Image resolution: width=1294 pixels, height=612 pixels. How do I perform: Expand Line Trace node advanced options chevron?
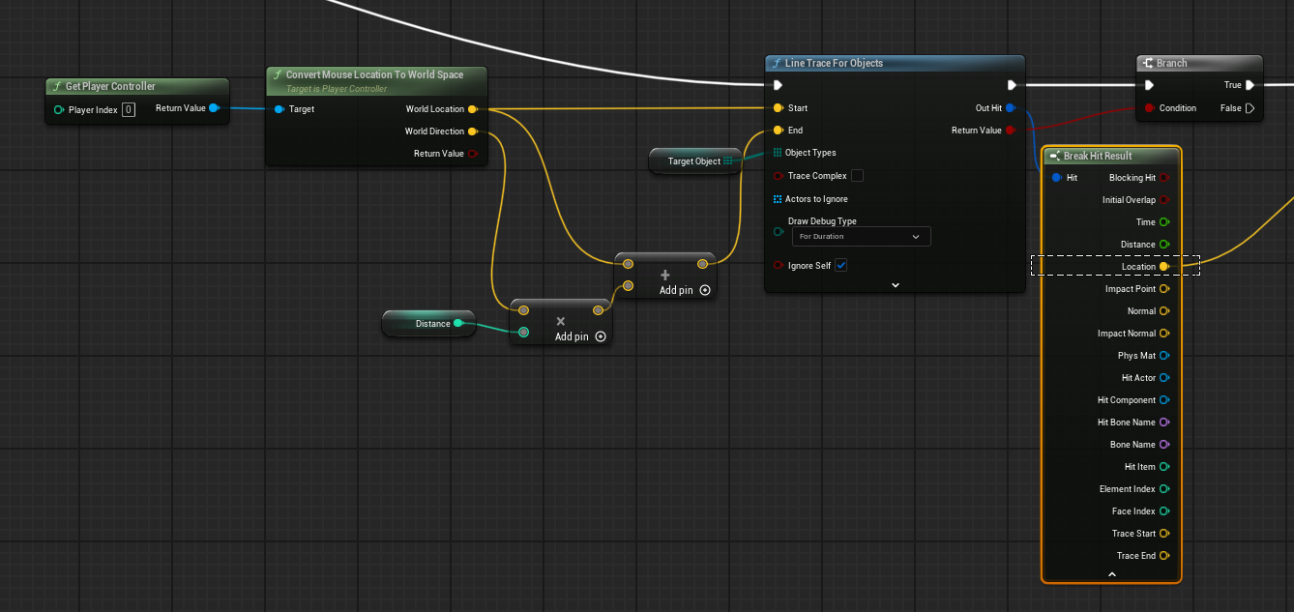pos(896,285)
